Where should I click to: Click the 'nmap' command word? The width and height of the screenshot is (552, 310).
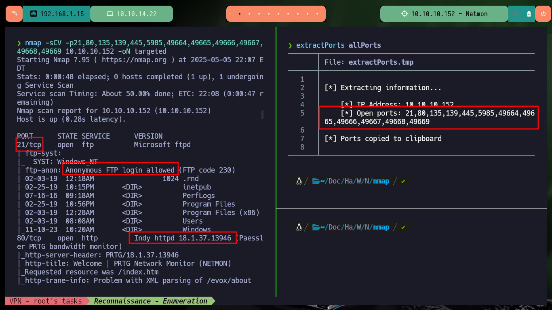pos(33,43)
